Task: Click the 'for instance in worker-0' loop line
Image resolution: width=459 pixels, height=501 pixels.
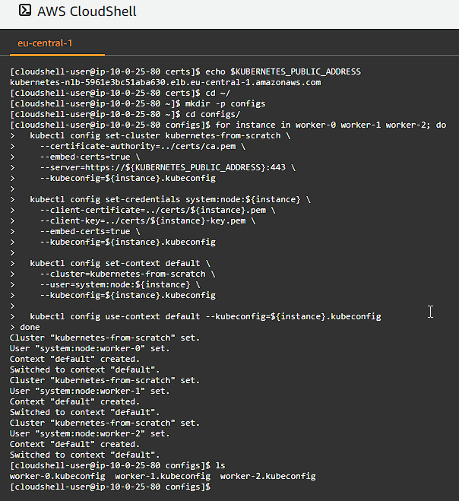Action: click(228, 125)
